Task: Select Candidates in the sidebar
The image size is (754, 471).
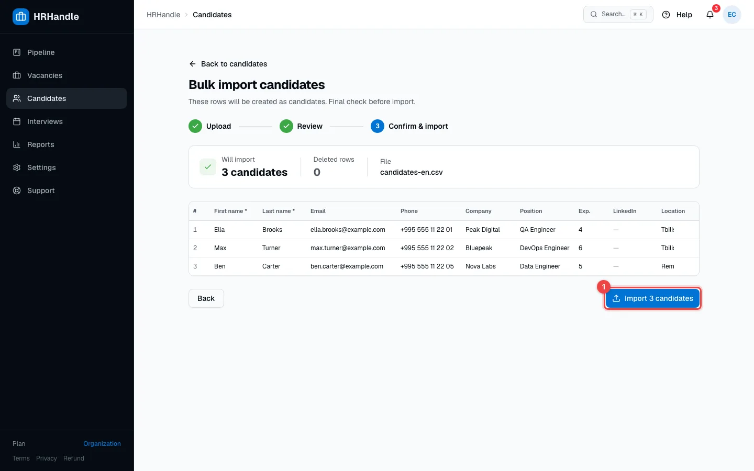Action: 66,98
